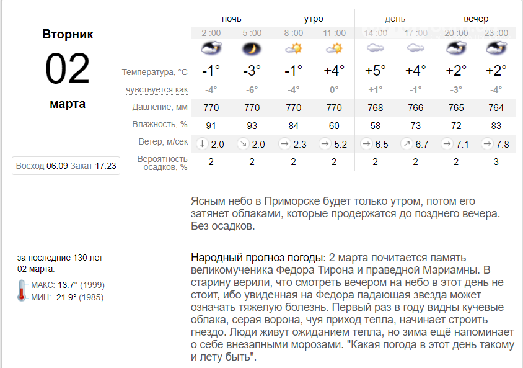Click the 20:00 cloudy night icon
The width and height of the screenshot is (523, 368).
click(456, 48)
